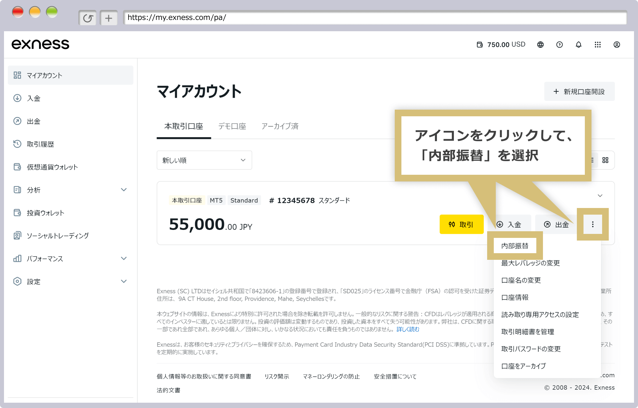638x408 pixels.
Task: Switch to the 本取引口座 tab
Action: point(184,126)
